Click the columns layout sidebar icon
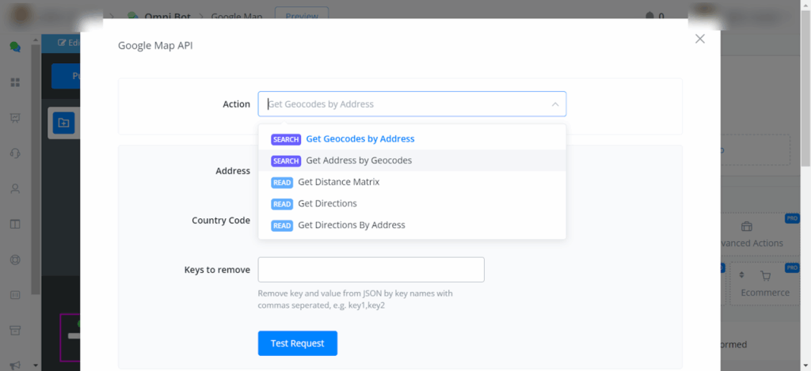 (15, 225)
